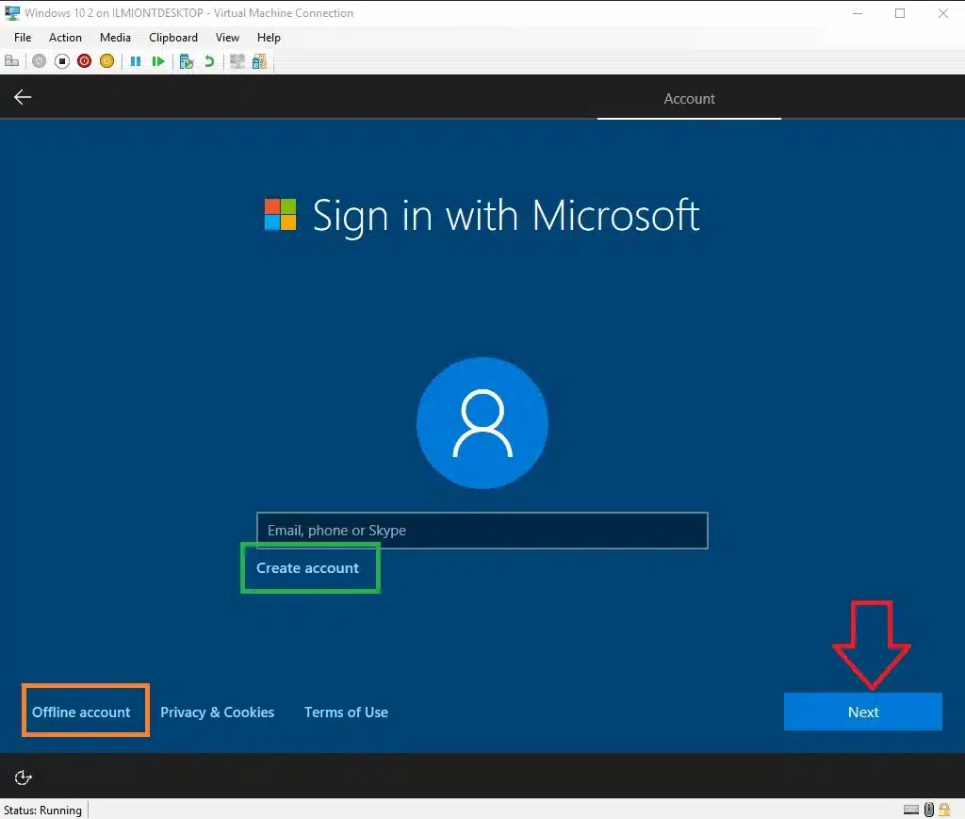Maximize the Virtual Machine Connection window
Screen dimensions: 965x819
pos(900,13)
